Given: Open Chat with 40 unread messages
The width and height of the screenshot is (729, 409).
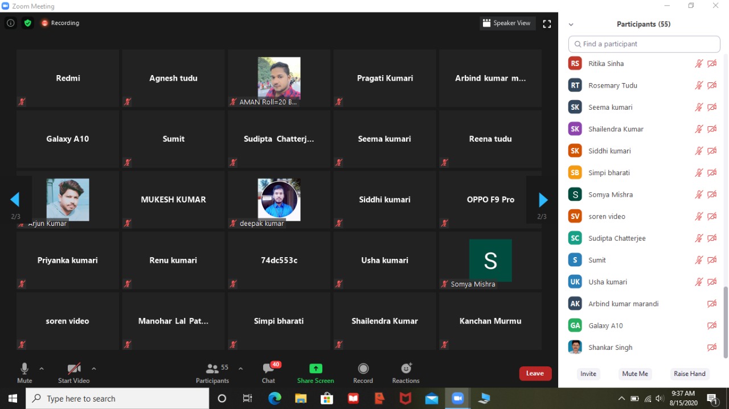Looking at the screenshot, I should coord(269,373).
